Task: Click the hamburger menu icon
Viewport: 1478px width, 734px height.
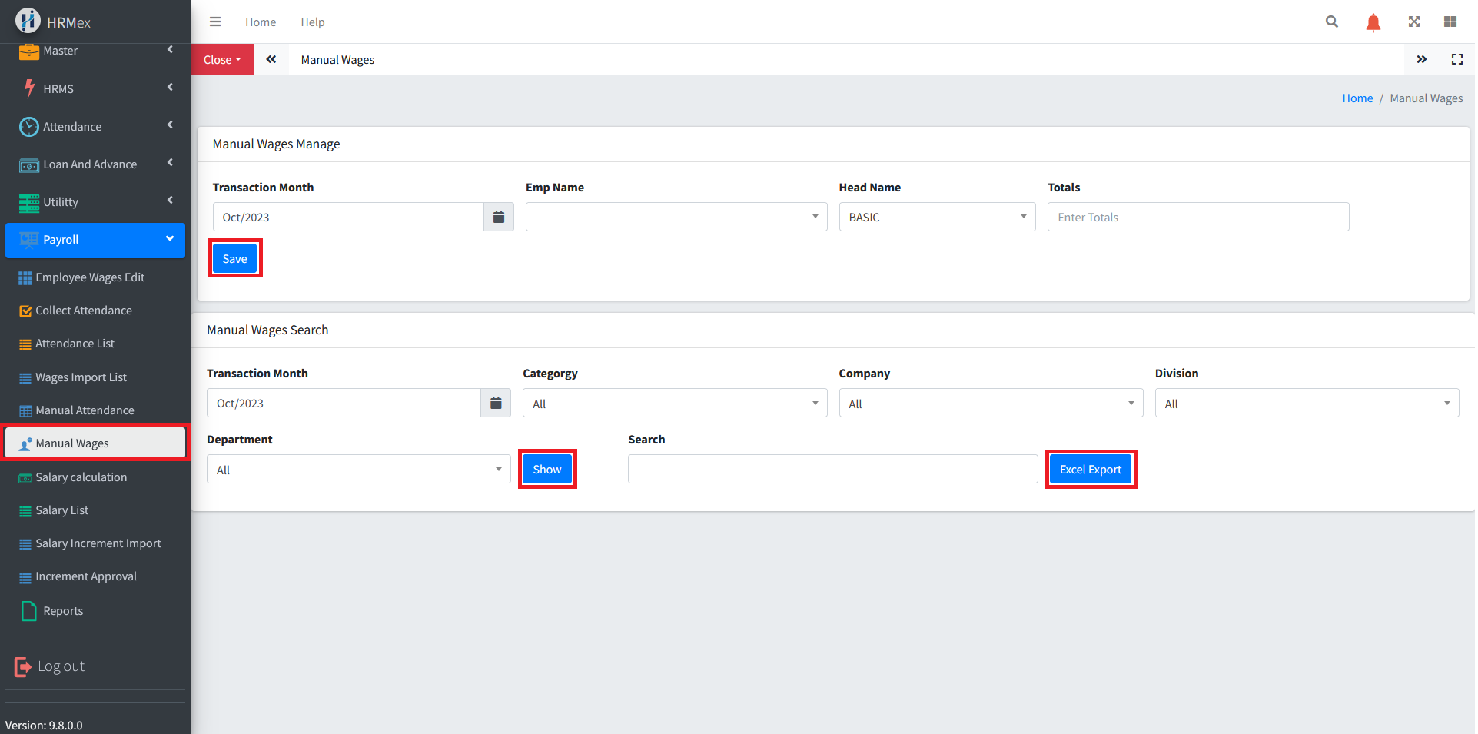Action: pos(215,22)
